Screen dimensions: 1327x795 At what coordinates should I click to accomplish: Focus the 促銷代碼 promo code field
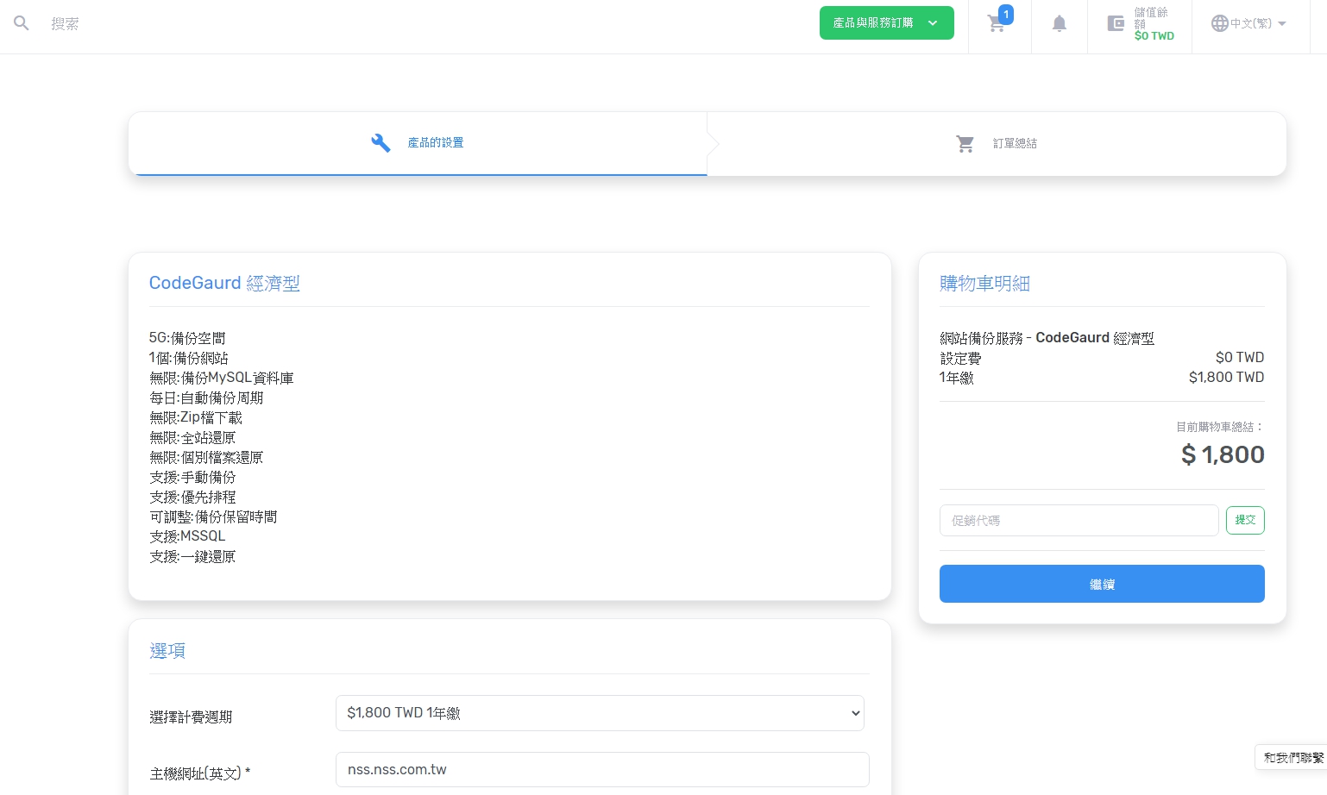click(1079, 521)
